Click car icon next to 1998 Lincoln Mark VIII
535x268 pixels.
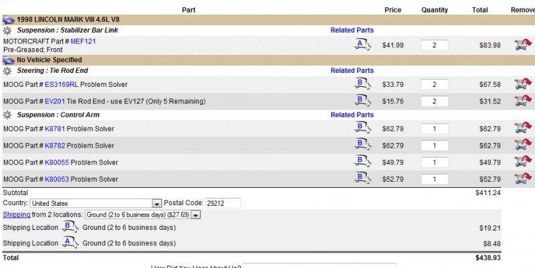click(8, 20)
